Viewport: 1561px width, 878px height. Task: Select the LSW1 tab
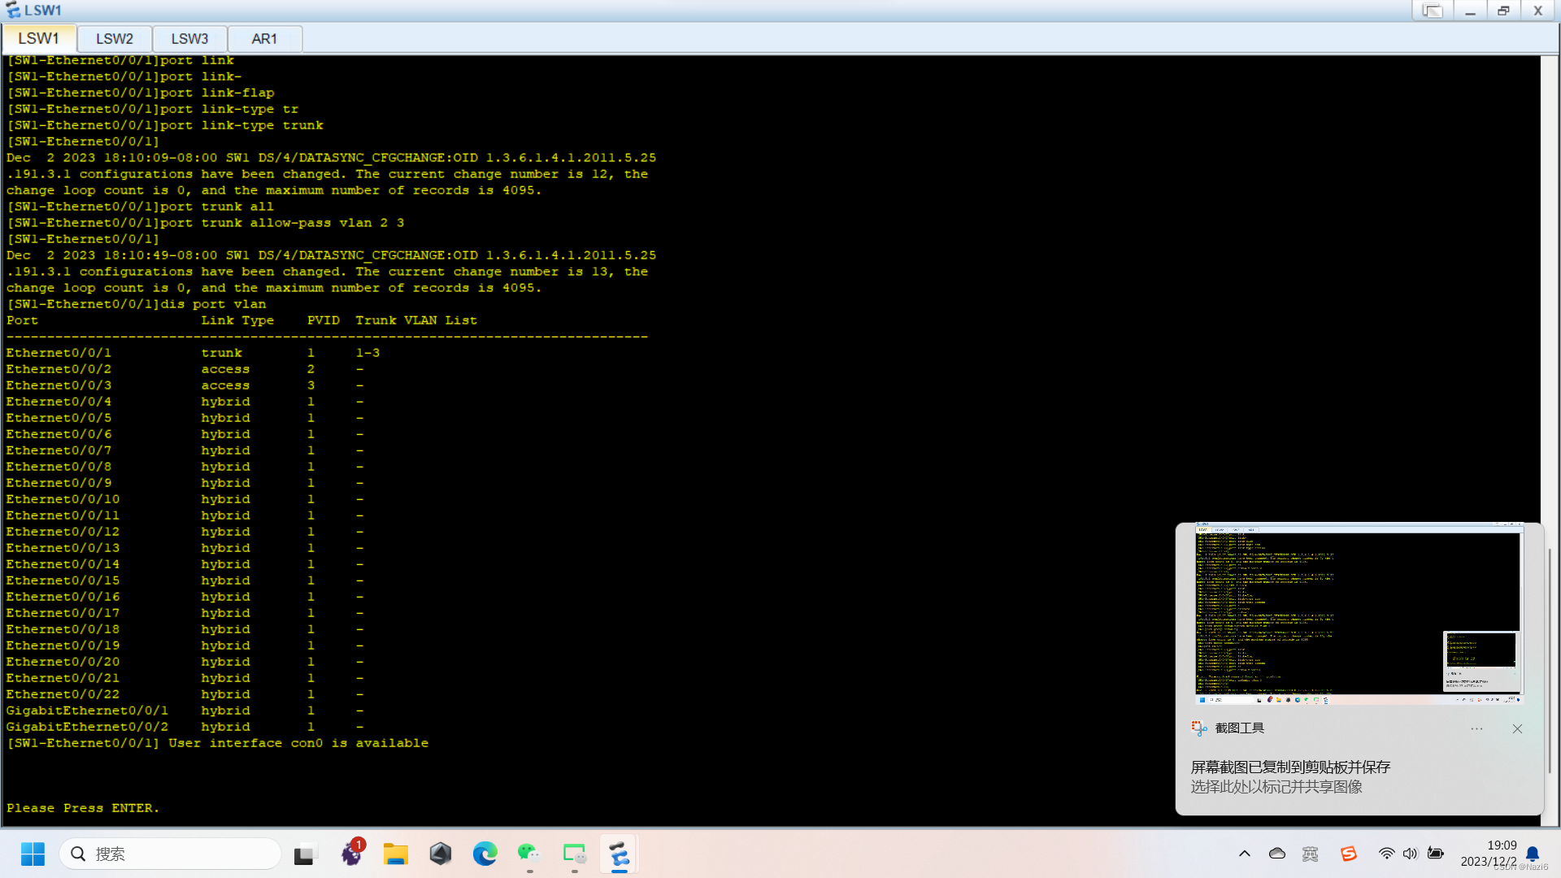[x=39, y=38]
